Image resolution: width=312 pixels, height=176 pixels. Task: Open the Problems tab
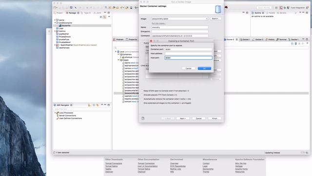[x=118, y=40]
